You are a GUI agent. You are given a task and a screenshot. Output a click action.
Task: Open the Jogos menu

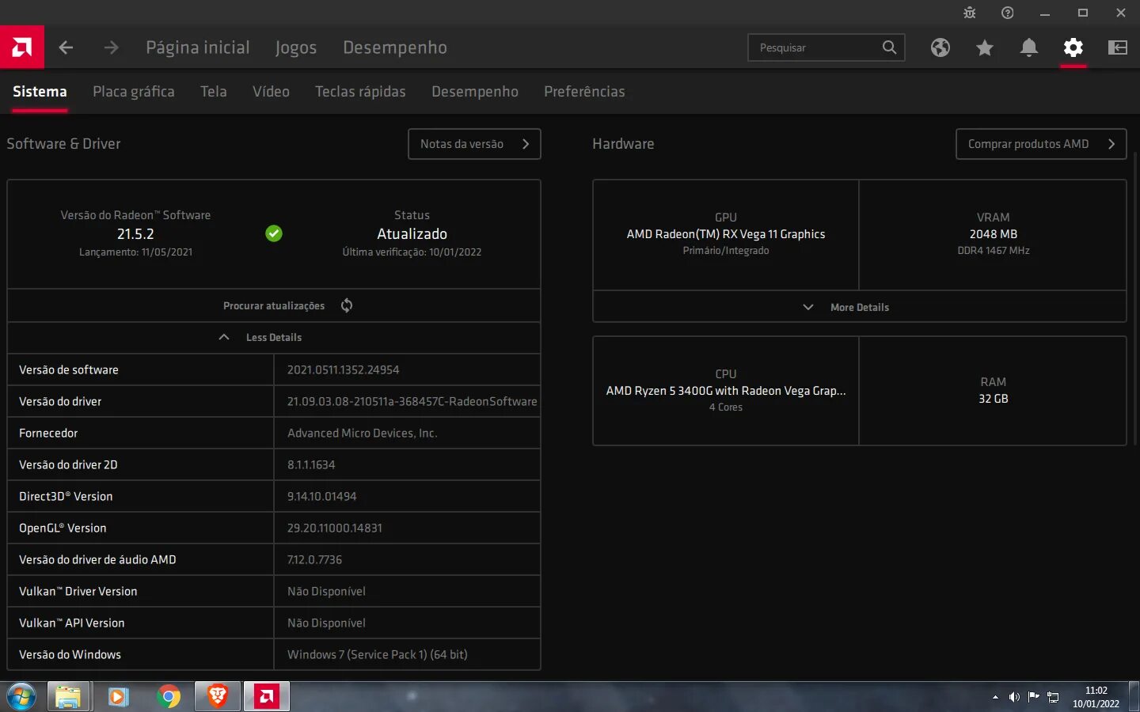coord(296,47)
